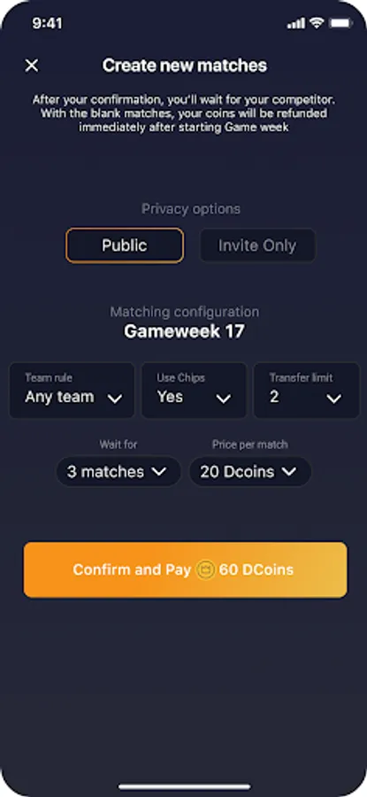Click the chevron beside Any team
Viewport: 367px width, 797px height.
(x=115, y=399)
